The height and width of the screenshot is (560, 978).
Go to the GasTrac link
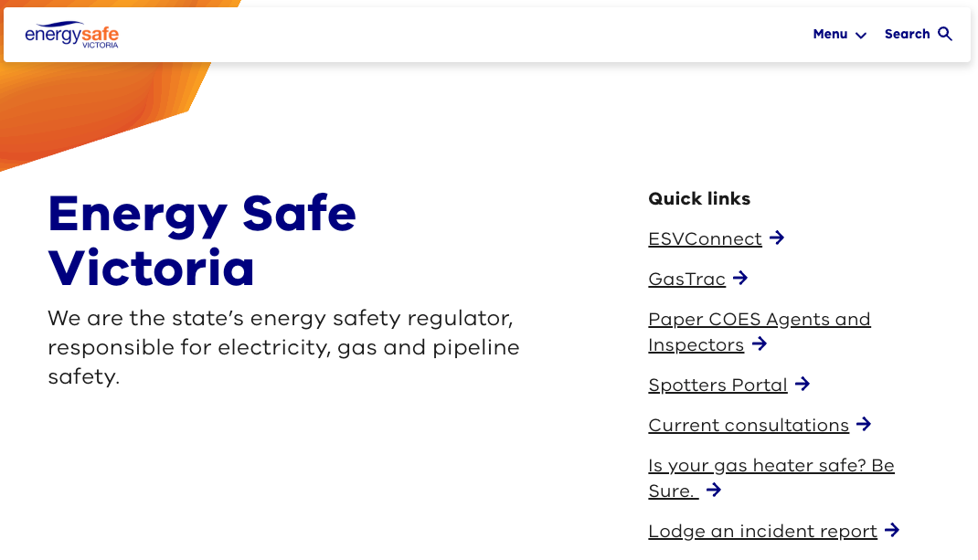coord(686,279)
